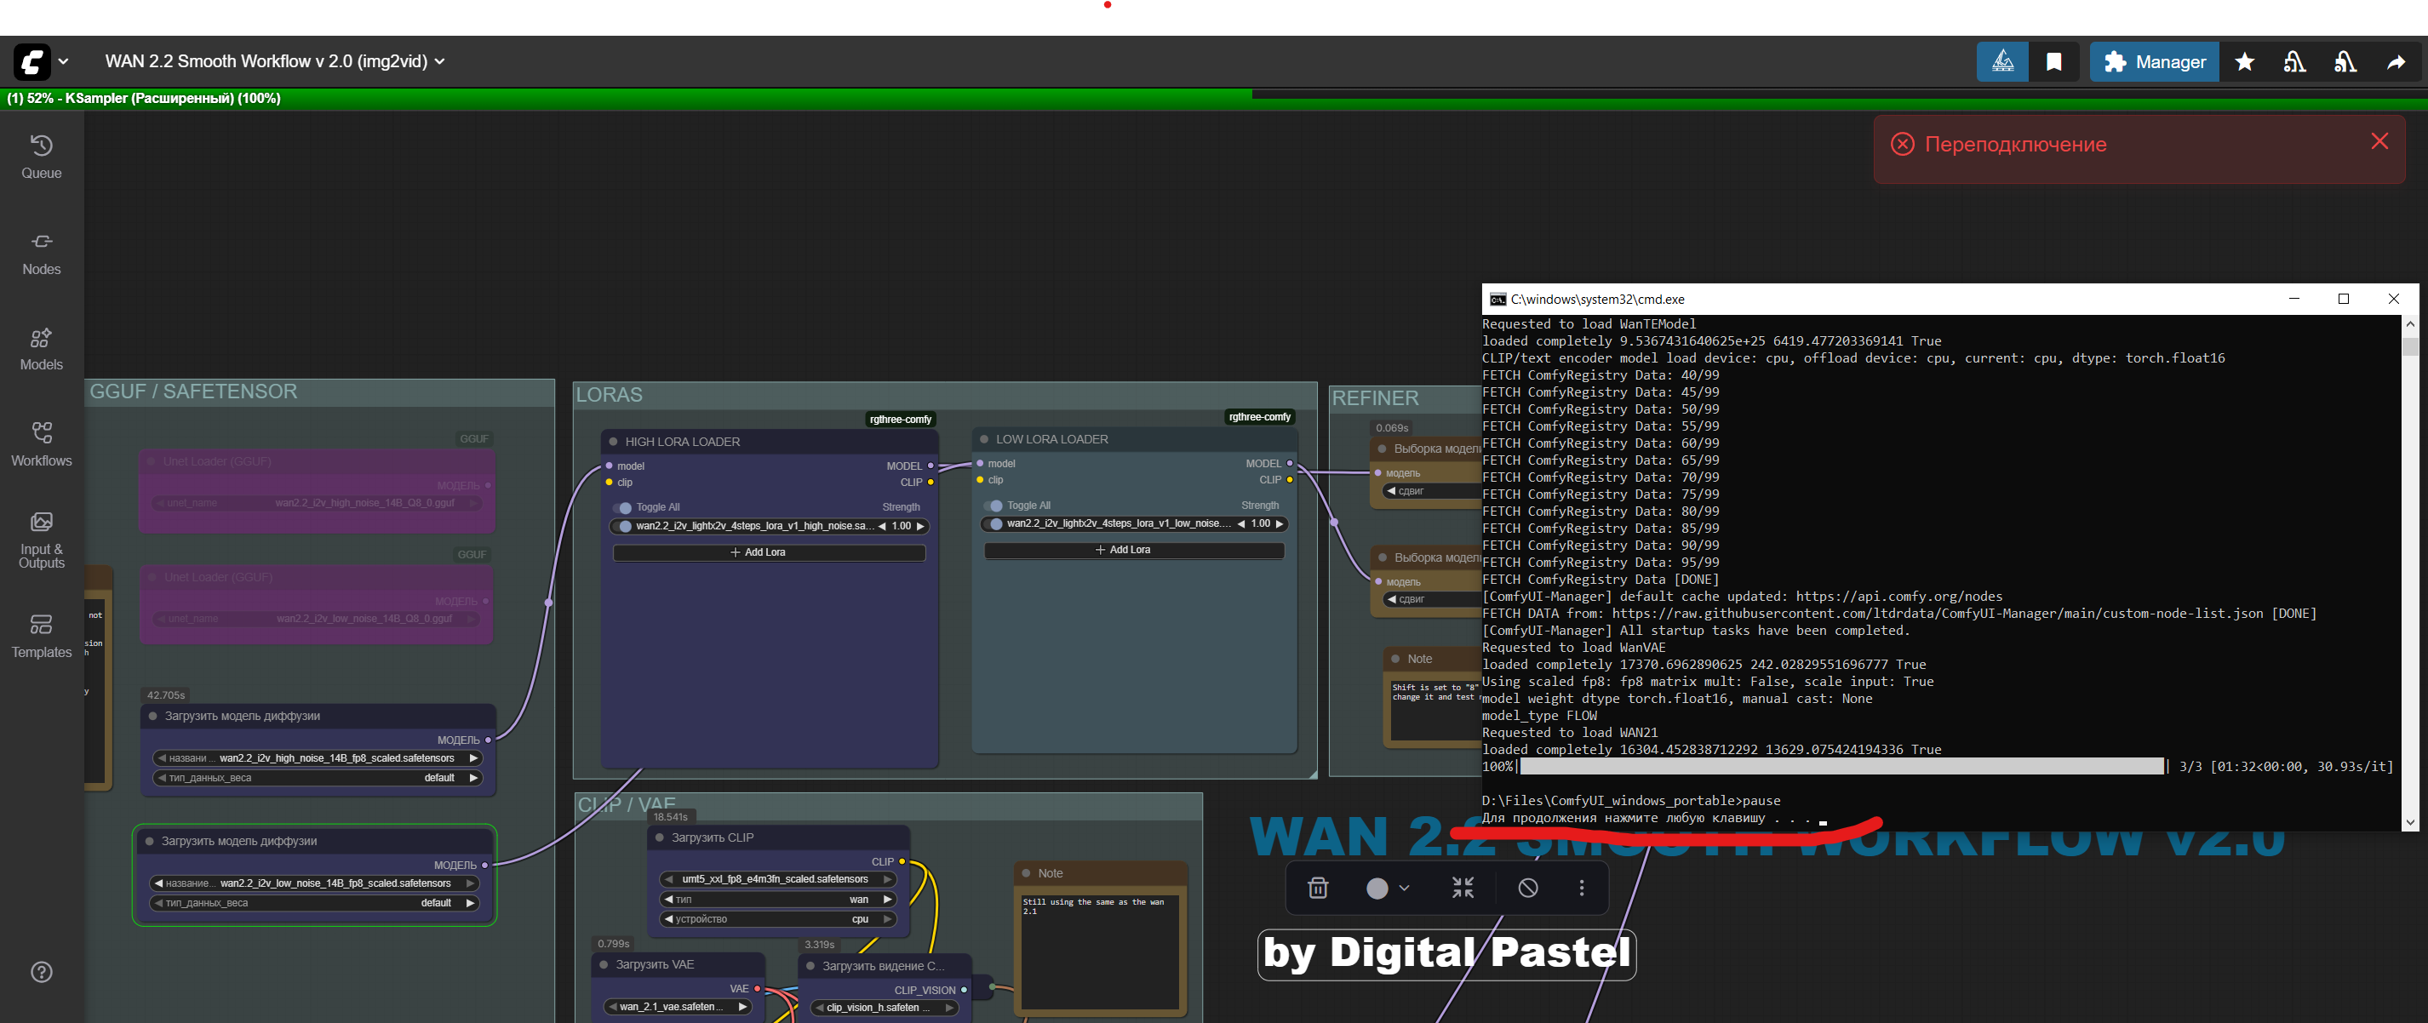
Task: Collapse selected node with inward arrows icon
Action: tap(1462, 888)
